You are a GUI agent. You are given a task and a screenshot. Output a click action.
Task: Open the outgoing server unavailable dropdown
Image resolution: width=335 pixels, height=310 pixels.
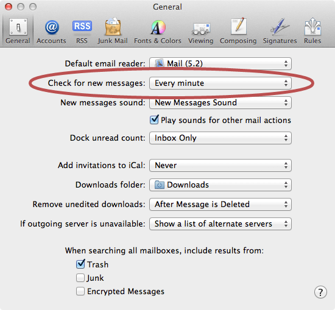click(220, 224)
